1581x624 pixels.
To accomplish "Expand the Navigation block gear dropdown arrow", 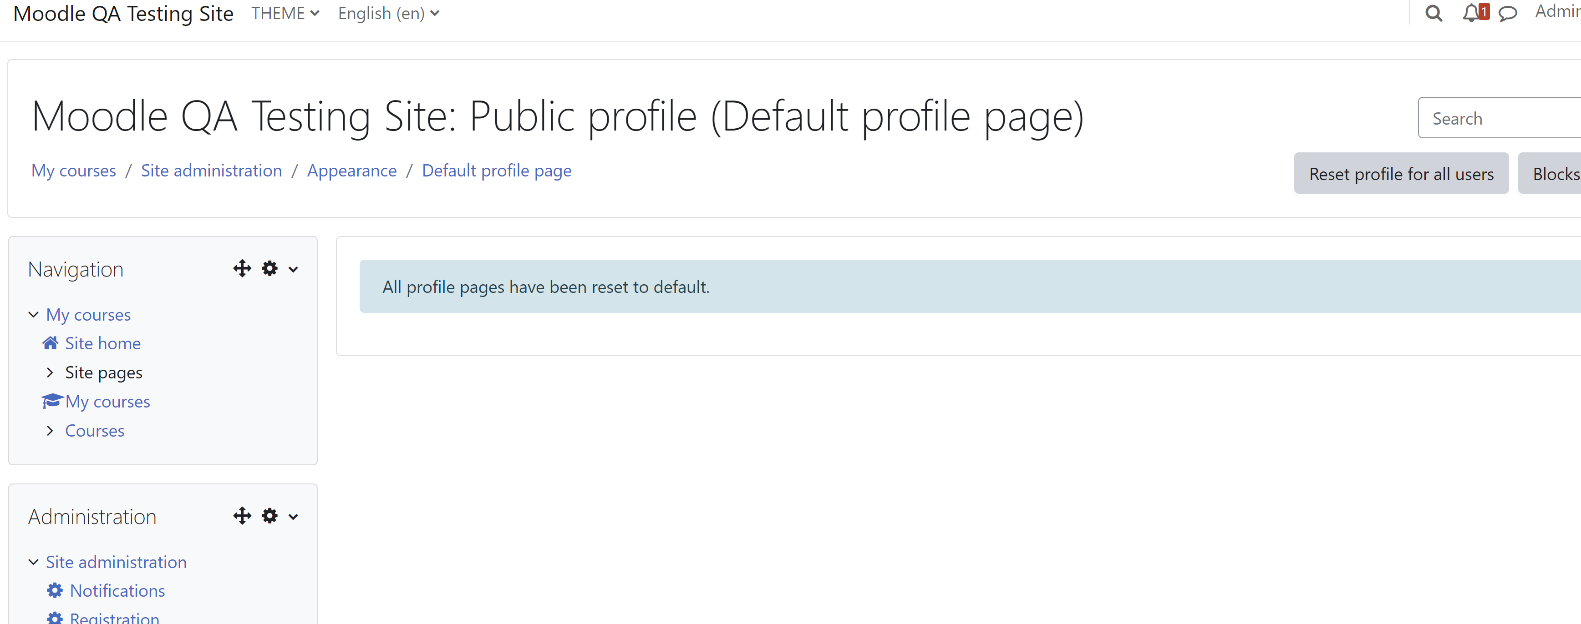I will coord(293,269).
